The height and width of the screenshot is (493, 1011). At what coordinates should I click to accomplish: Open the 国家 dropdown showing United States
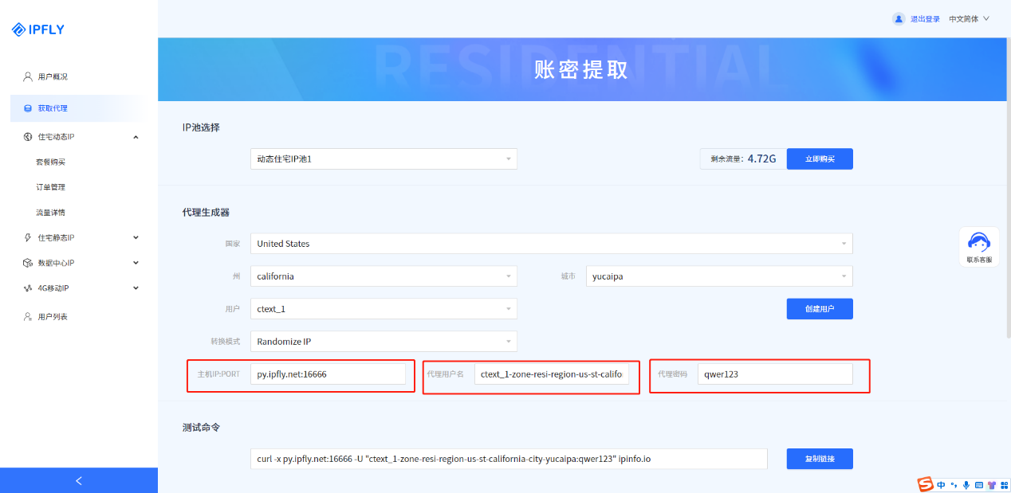click(x=551, y=244)
